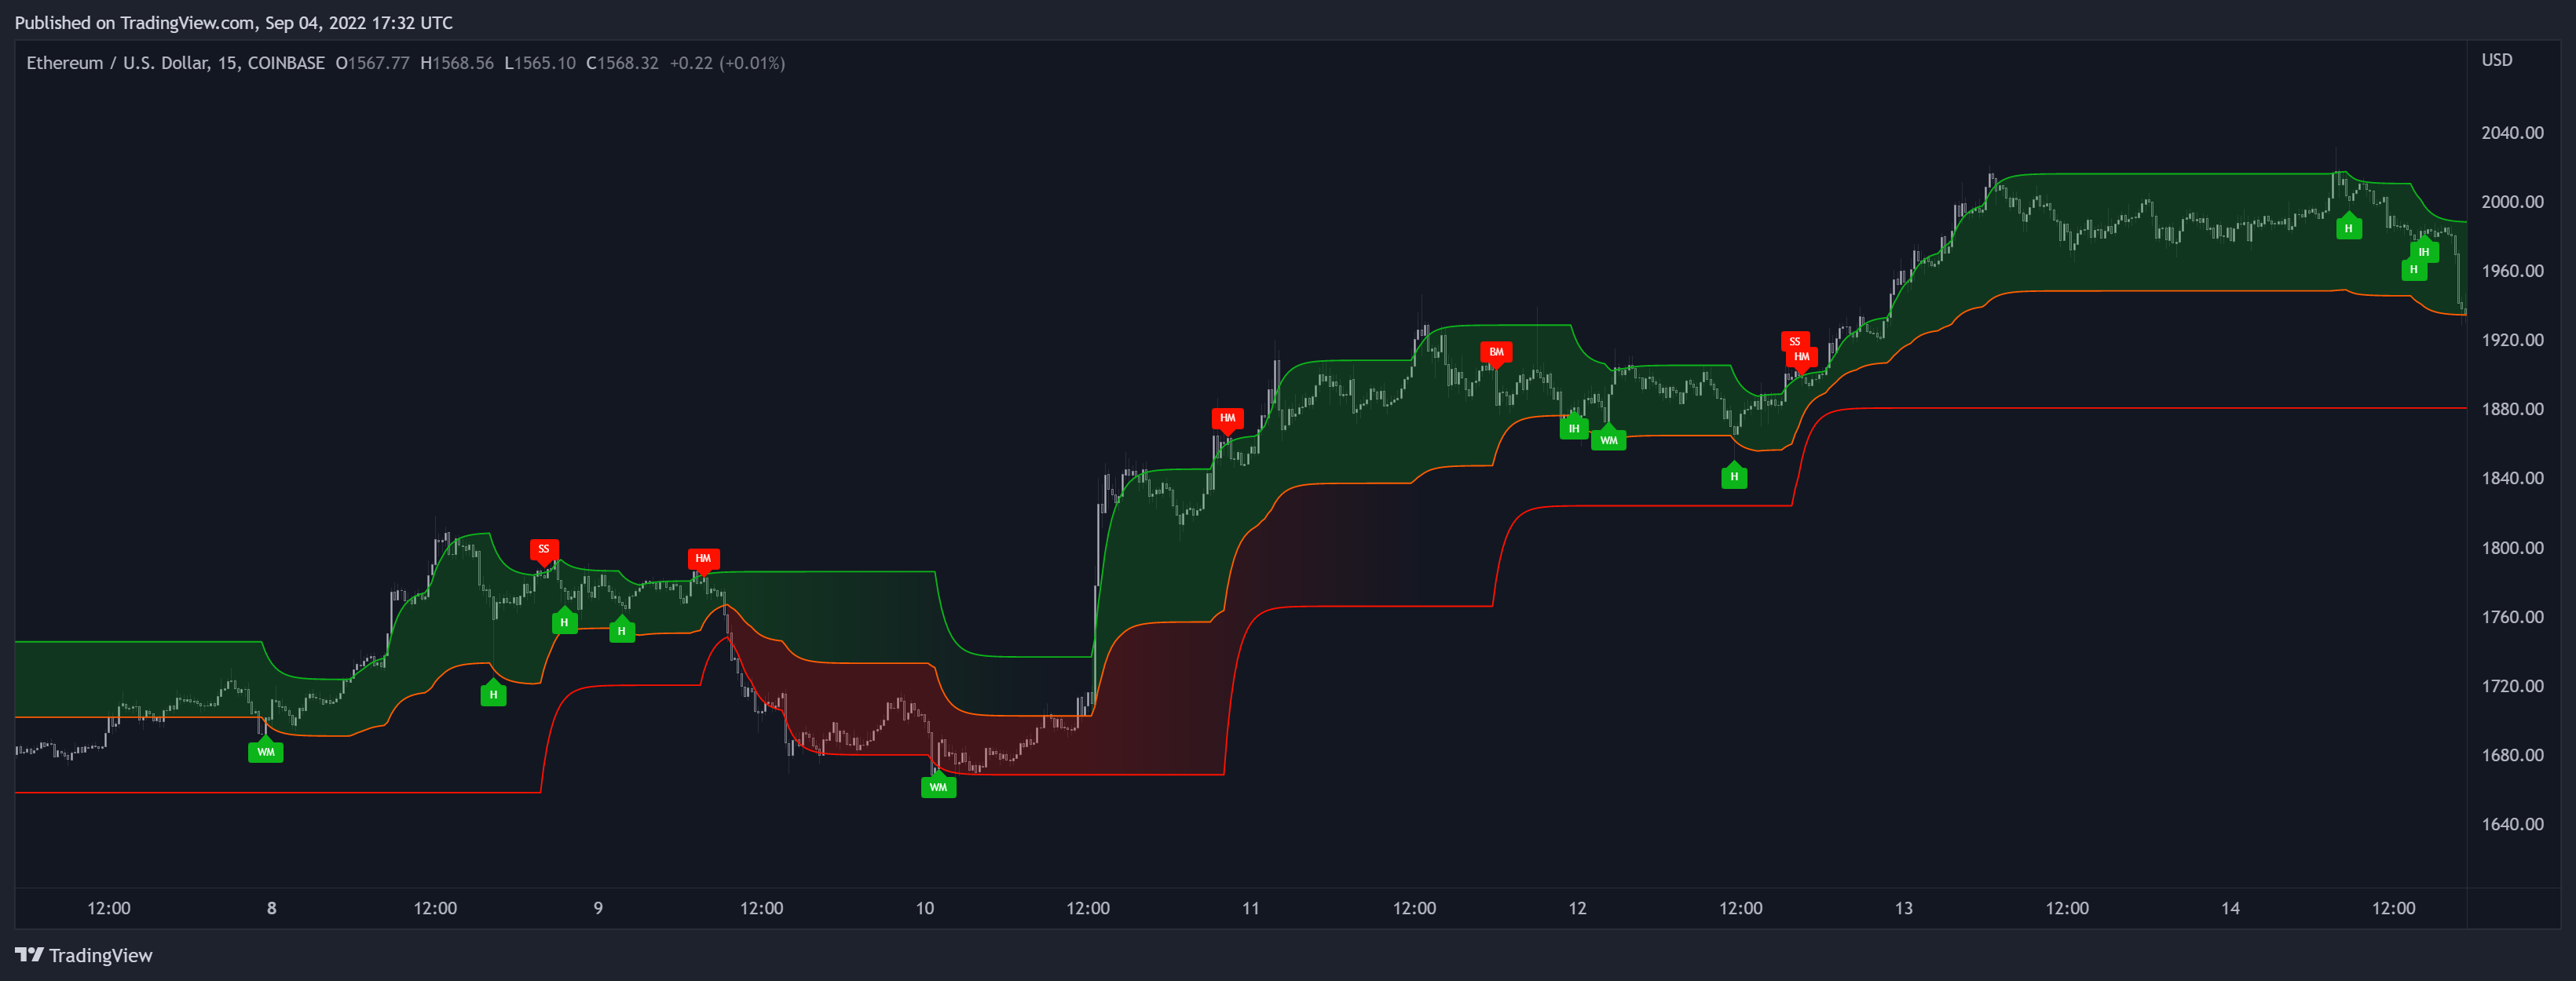The height and width of the screenshot is (981, 2576).
Task: Click the change value +0.22 (+0.01%)
Action: (727, 63)
